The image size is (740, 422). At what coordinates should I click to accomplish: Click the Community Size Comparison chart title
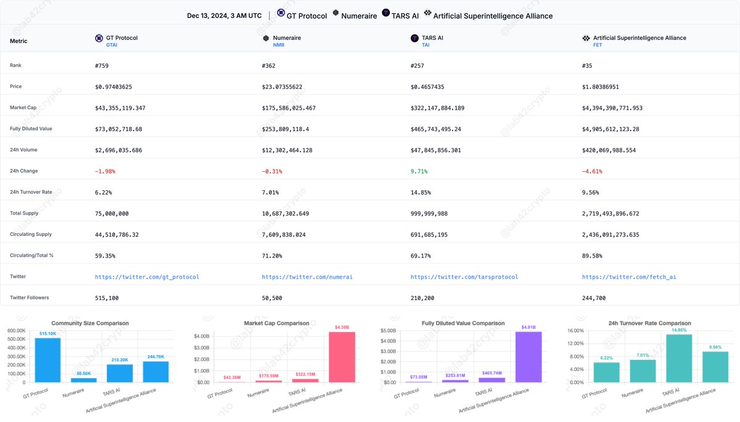pyautogui.click(x=90, y=323)
